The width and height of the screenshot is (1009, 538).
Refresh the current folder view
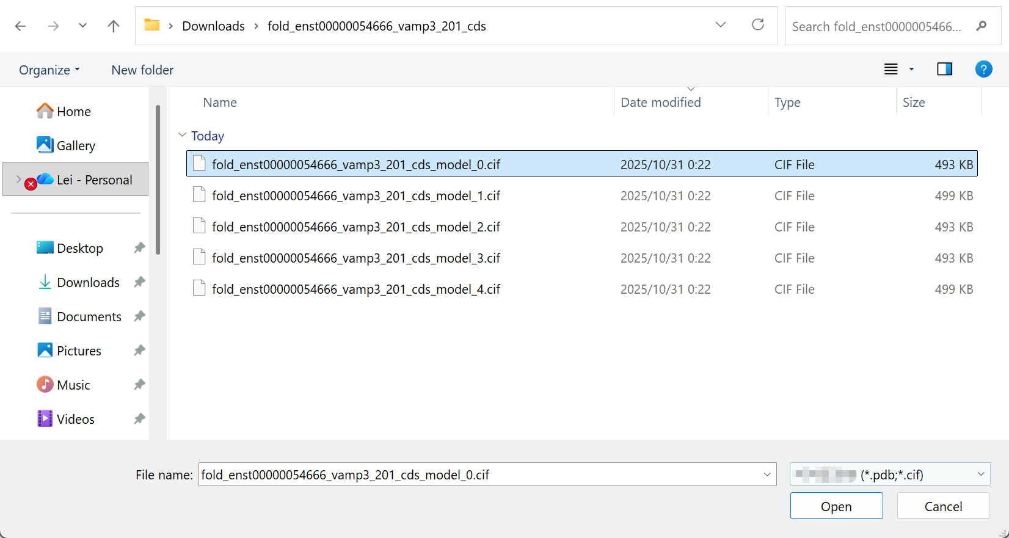pyautogui.click(x=758, y=25)
